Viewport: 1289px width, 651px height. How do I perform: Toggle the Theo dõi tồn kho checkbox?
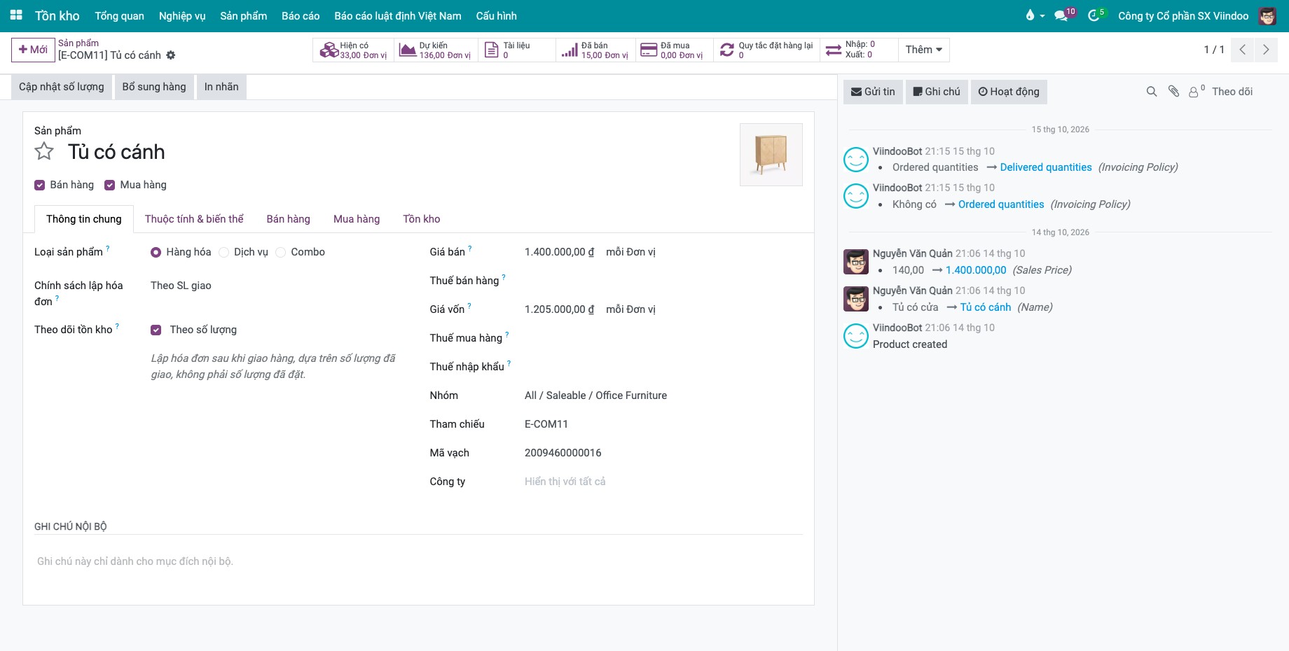[x=156, y=330]
